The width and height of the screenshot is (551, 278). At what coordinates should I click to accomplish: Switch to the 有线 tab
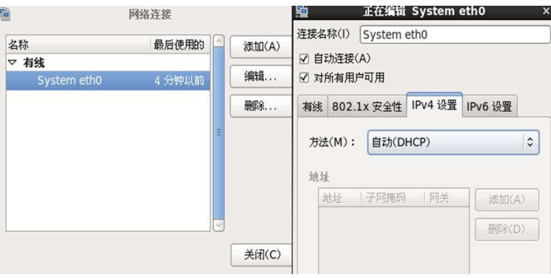[x=312, y=107]
